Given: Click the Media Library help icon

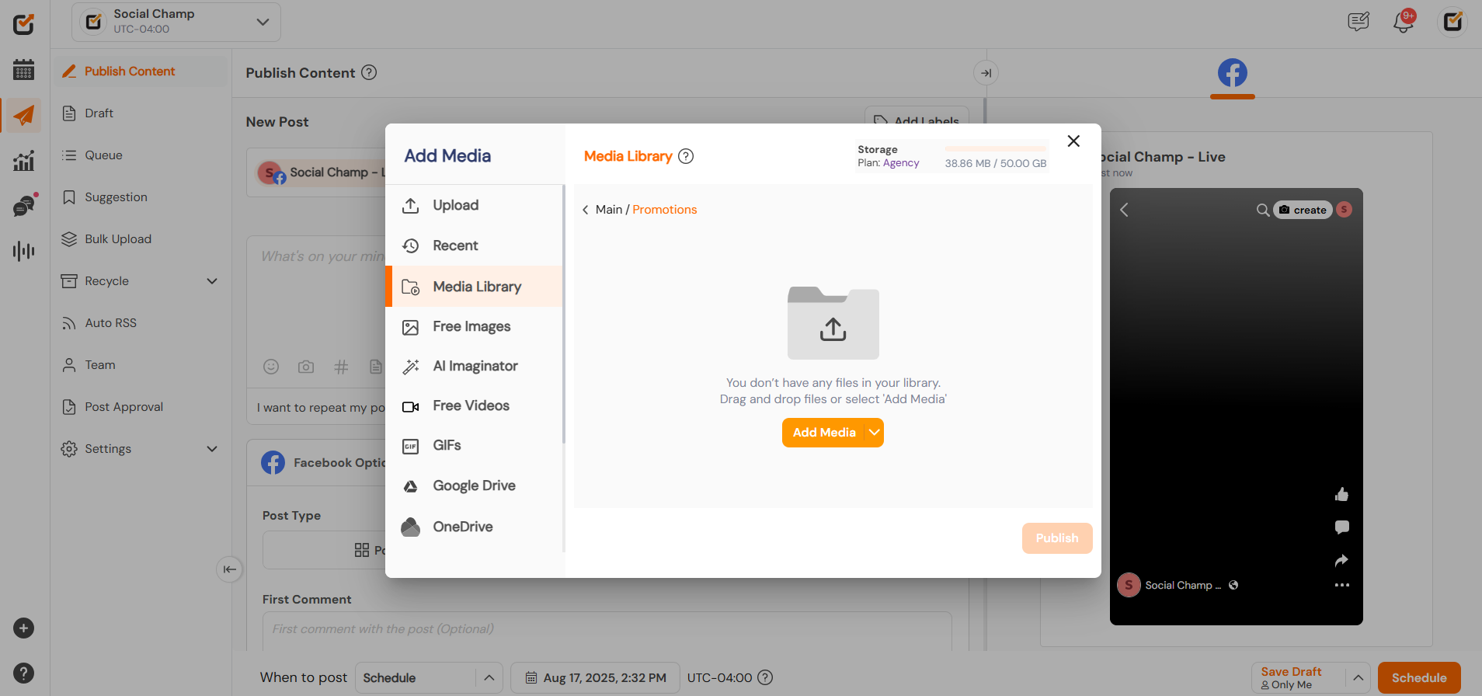Looking at the screenshot, I should point(686,156).
